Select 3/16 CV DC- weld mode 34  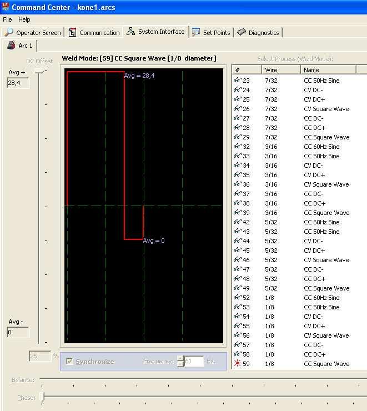pos(299,166)
